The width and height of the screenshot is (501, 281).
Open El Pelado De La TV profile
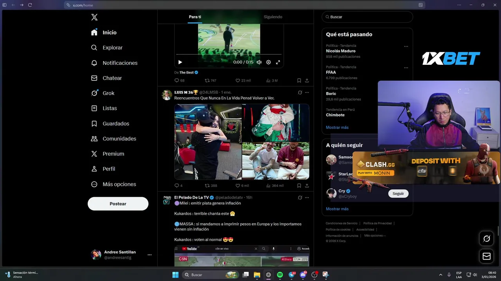[192, 197]
